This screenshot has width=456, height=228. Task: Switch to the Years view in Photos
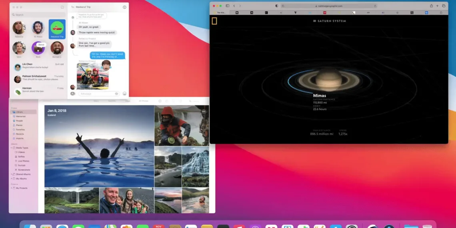96,101
